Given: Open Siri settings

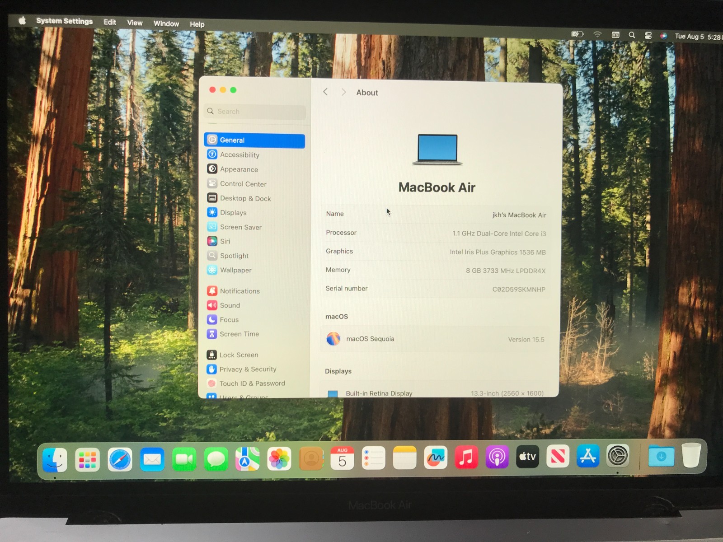Looking at the screenshot, I should [x=224, y=241].
